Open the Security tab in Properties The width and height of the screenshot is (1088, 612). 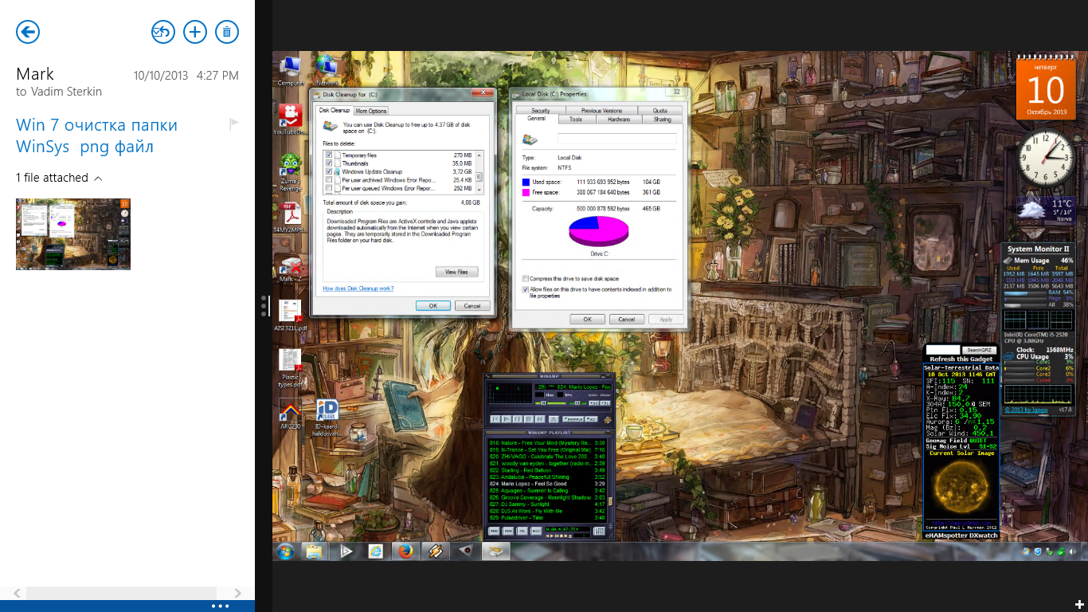[540, 111]
